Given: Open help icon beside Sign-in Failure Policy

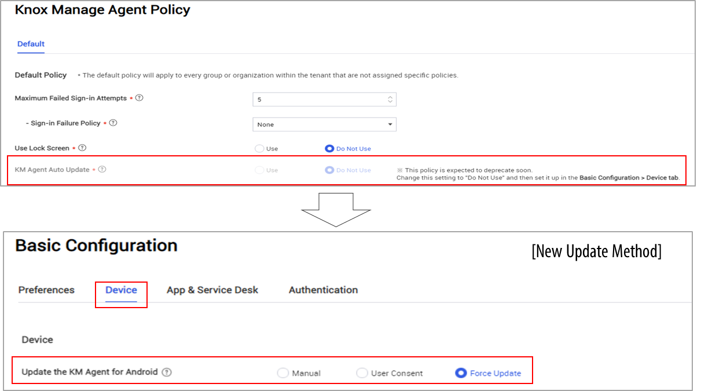Looking at the screenshot, I should pos(113,123).
